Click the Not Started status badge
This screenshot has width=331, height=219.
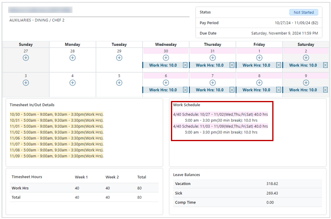coord(303,12)
